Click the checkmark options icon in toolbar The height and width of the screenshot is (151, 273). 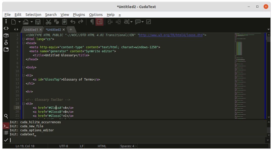(148, 22)
